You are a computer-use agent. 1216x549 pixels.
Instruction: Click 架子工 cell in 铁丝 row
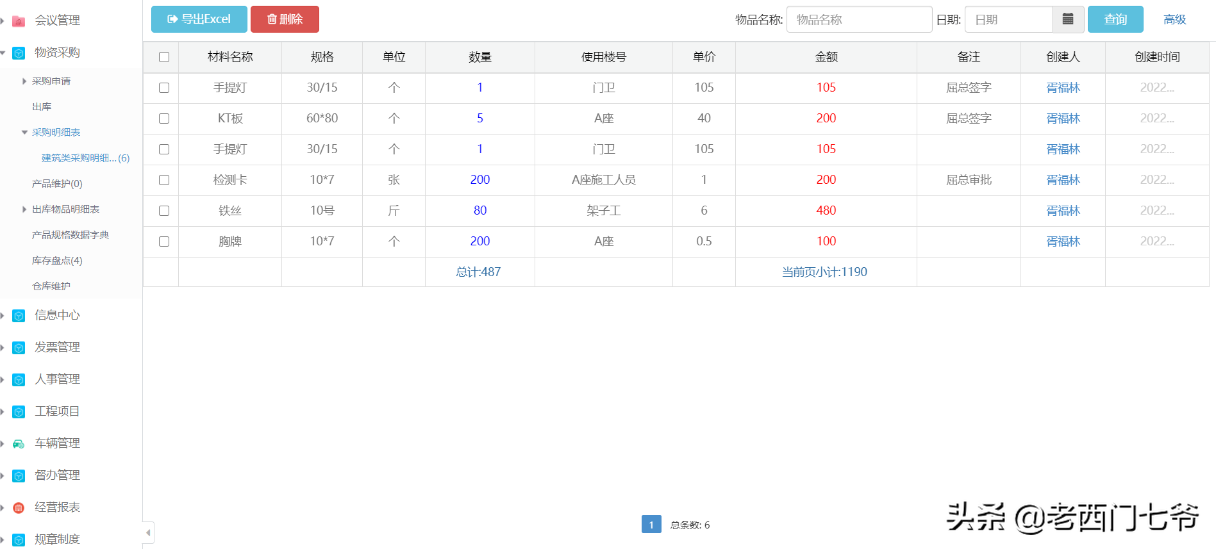point(604,211)
